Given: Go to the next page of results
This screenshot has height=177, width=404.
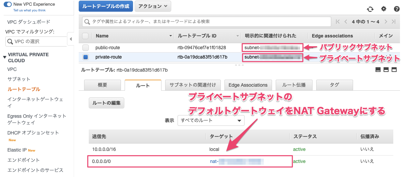Looking at the screenshot, I should coord(386,22).
